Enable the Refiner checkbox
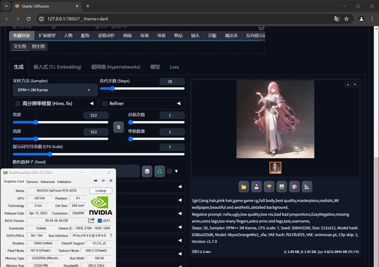Screen dimensions: 379x267 (x=105, y=103)
